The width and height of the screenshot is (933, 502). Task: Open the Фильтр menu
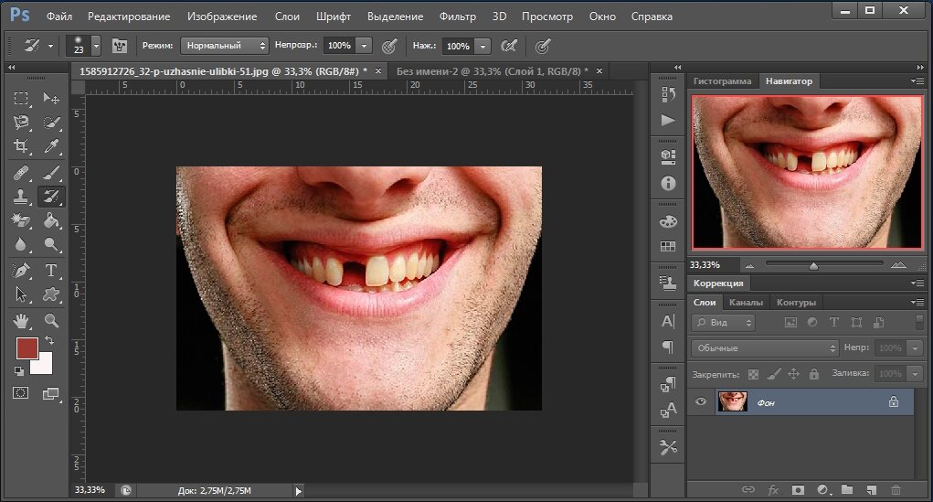pos(458,16)
